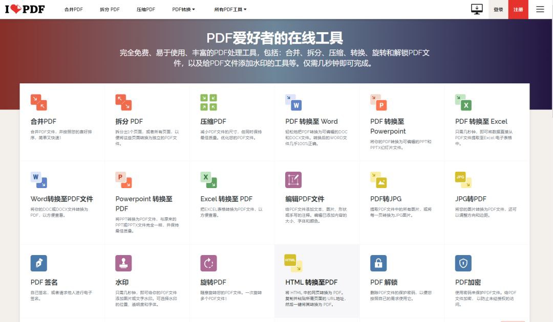Click the PDF转JPG icon

[x=378, y=180]
